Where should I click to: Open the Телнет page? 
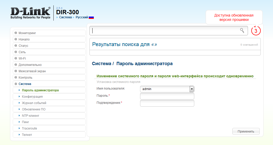(49, 135)
